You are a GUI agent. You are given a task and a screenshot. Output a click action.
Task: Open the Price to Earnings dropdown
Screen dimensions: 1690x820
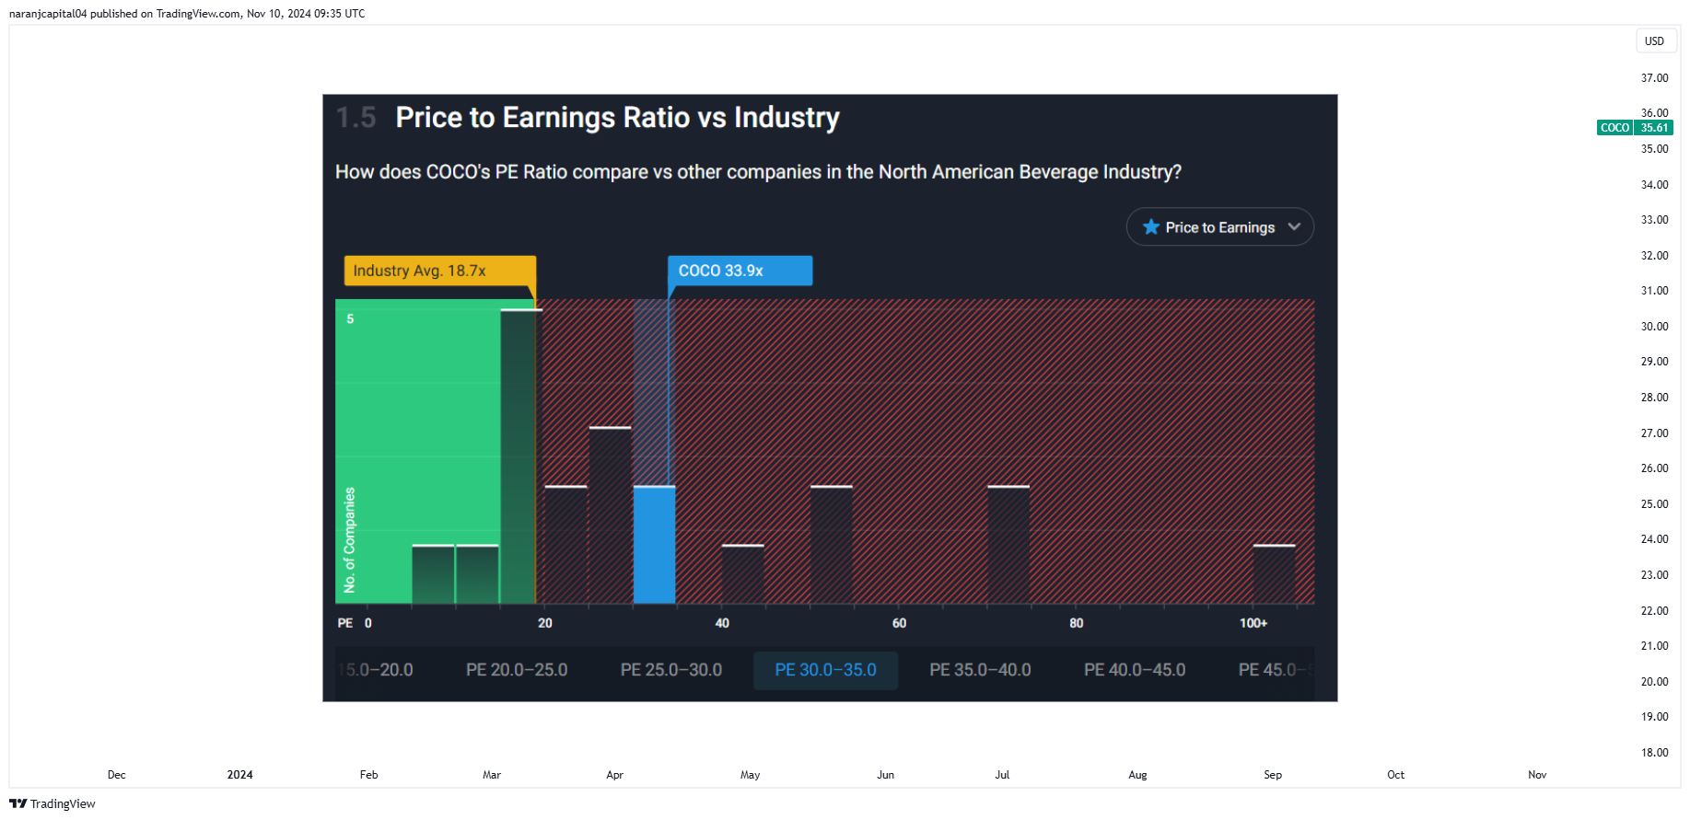point(1219,227)
